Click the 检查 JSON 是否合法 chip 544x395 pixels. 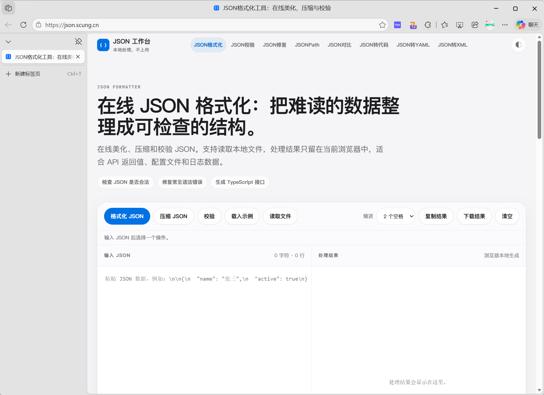[126, 182]
